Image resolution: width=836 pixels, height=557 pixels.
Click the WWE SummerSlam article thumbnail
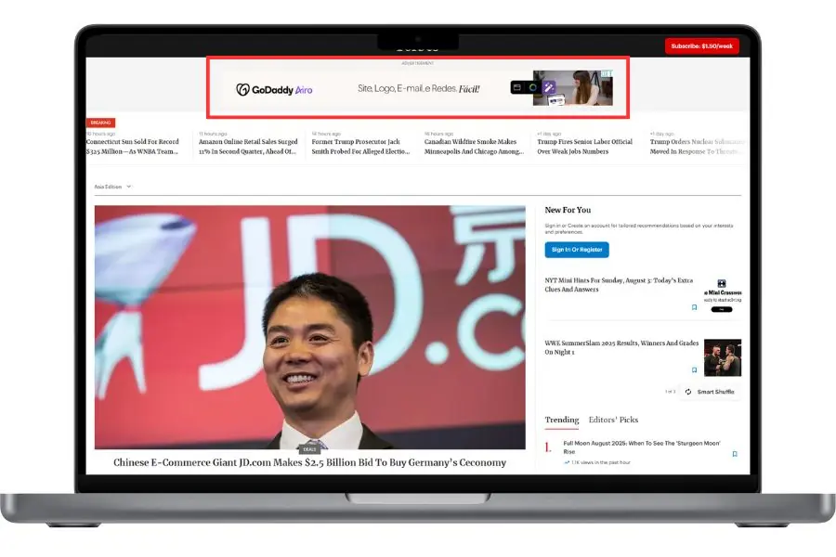[722, 357]
